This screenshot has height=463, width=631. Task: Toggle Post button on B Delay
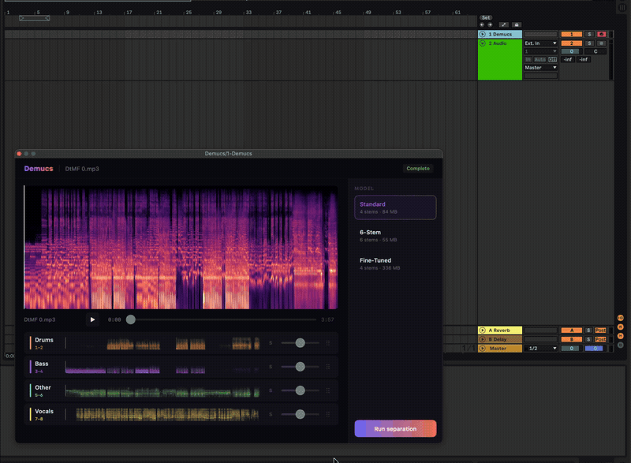tap(600, 339)
